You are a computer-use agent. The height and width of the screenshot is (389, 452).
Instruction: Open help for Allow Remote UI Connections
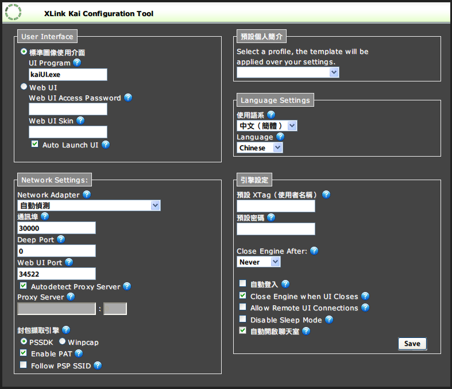coord(365,308)
